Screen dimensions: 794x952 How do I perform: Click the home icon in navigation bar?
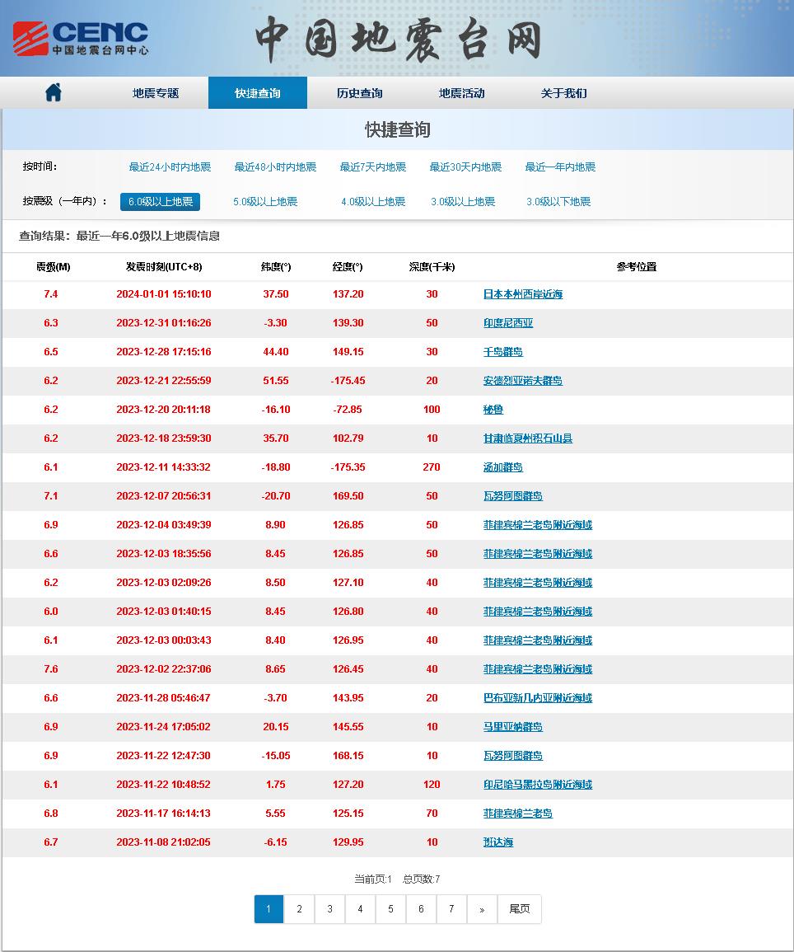(x=54, y=92)
